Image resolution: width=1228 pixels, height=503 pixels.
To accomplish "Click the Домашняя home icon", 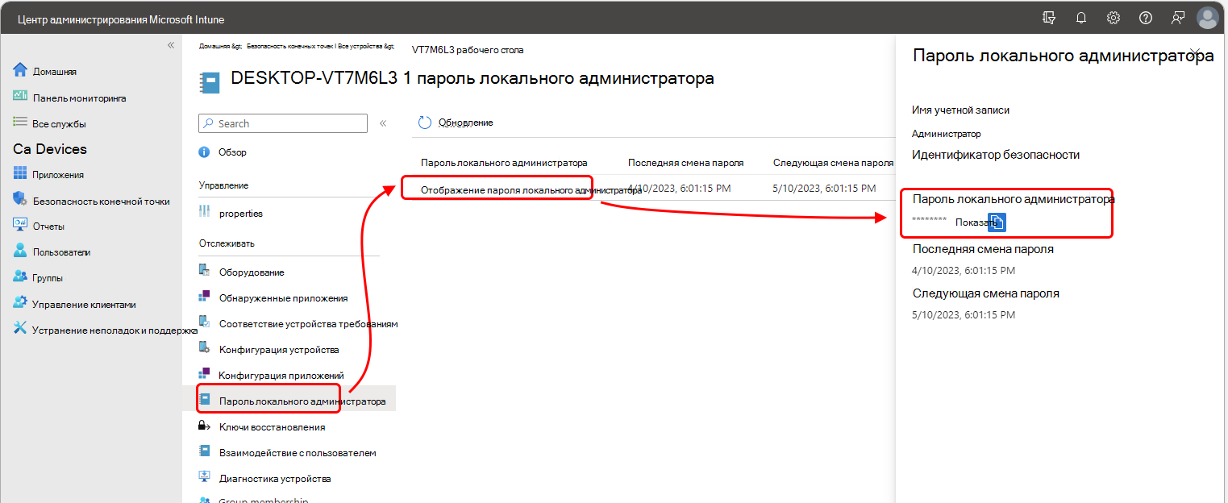I will [x=20, y=70].
